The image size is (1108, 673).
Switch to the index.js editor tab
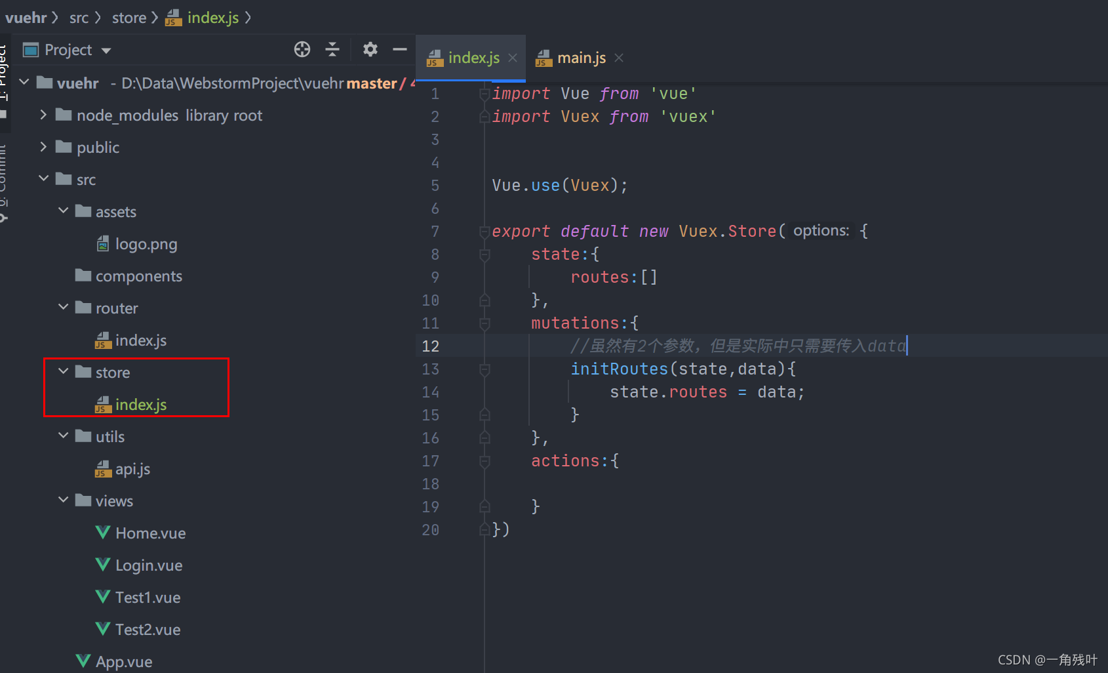[471, 58]
